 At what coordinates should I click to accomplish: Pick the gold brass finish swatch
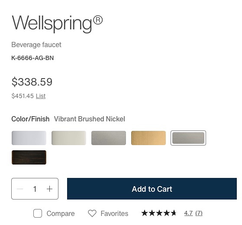[x=148, y=138]
